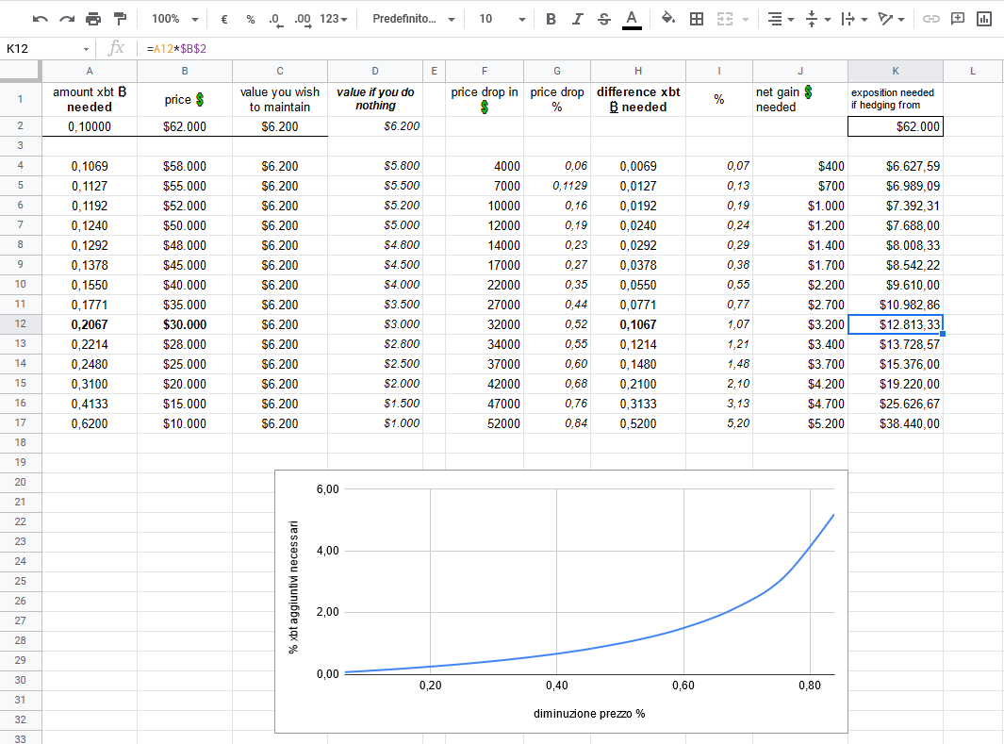Viewport: 1004px width, 744px height.
Task: Open the cell borders menu
Action: [697, 19]
